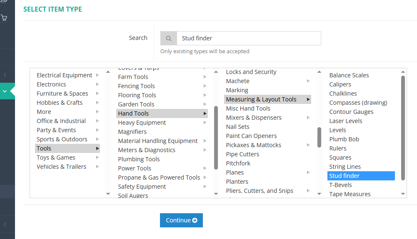Screen dimensions: 417x239
Task: Click third column scroll up arrow
Action: [320, 72]
